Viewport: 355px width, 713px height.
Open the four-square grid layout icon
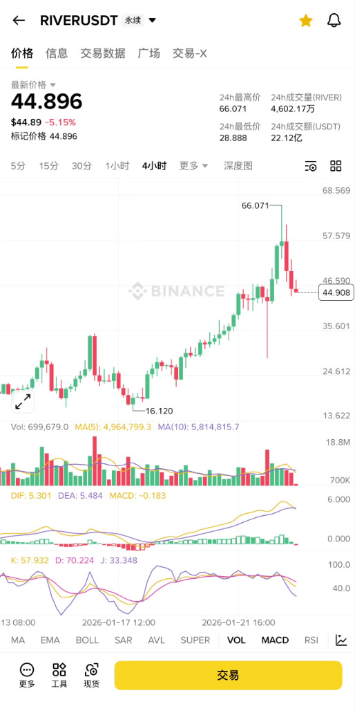click(336, 166)
